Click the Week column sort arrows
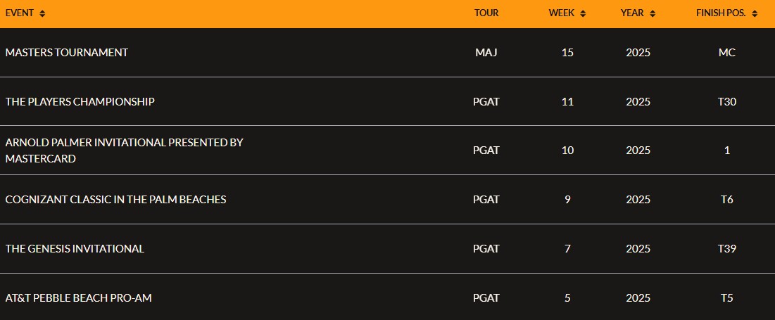This screenshot has width=775, height=320. point(583,14)
